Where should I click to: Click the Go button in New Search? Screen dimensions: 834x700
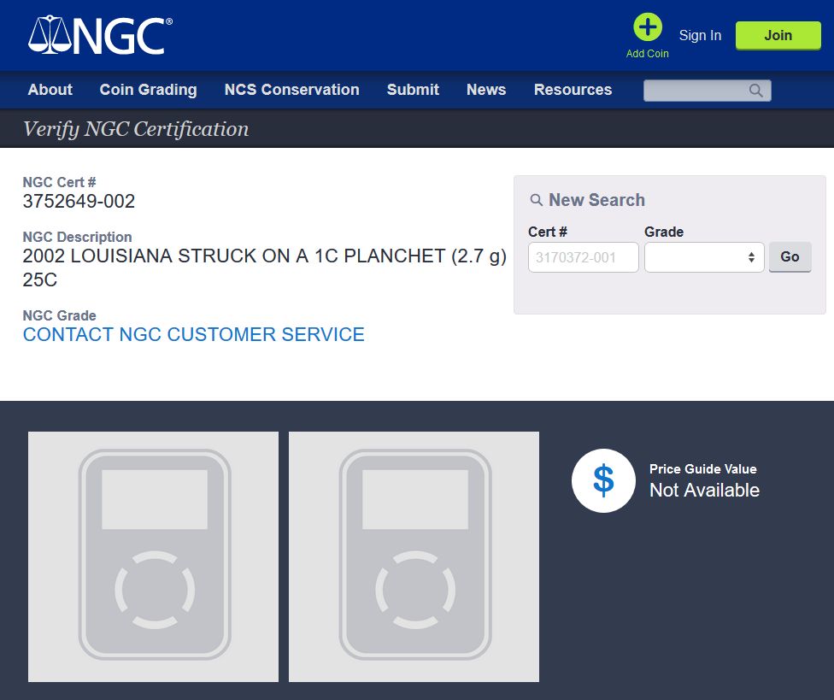click(x=790, y=257)
